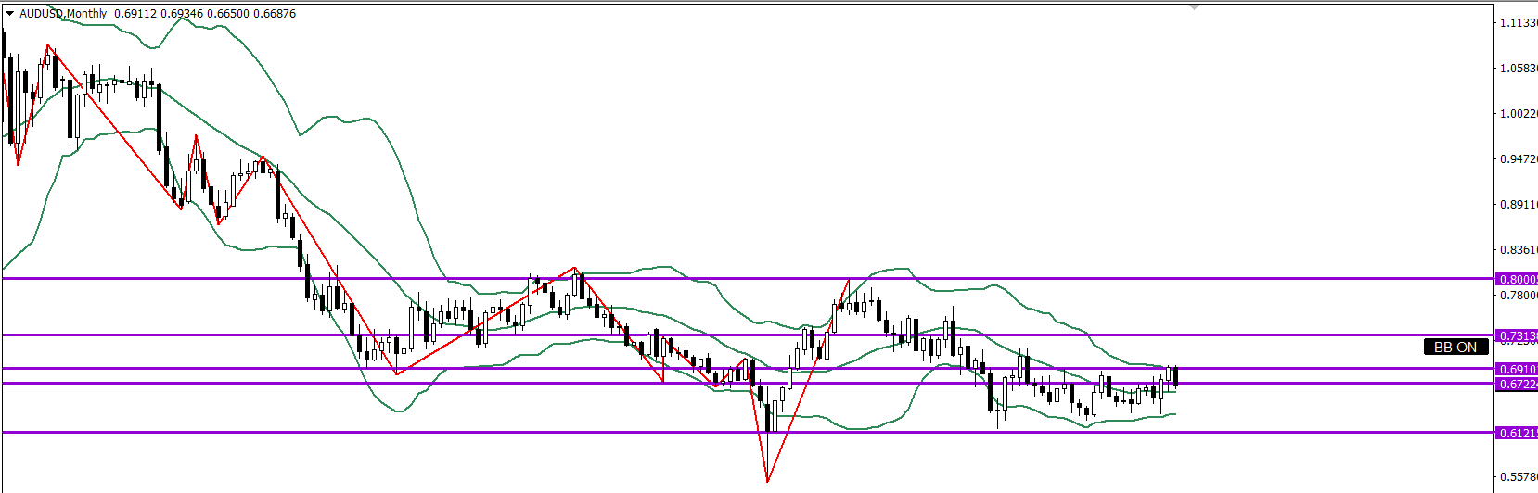Click the 0.8361 tick on price axis

click(1518, 250)
